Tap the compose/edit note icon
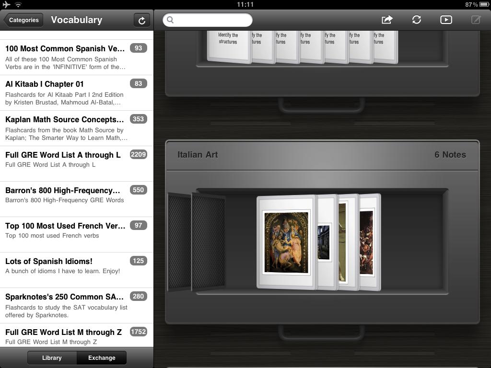The height and width of the screenshot is (368, 491). [x=476, y=20]
